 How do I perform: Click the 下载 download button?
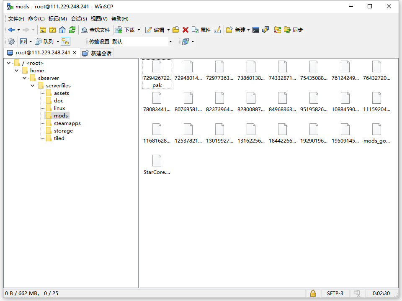click(x=125, y=30)
